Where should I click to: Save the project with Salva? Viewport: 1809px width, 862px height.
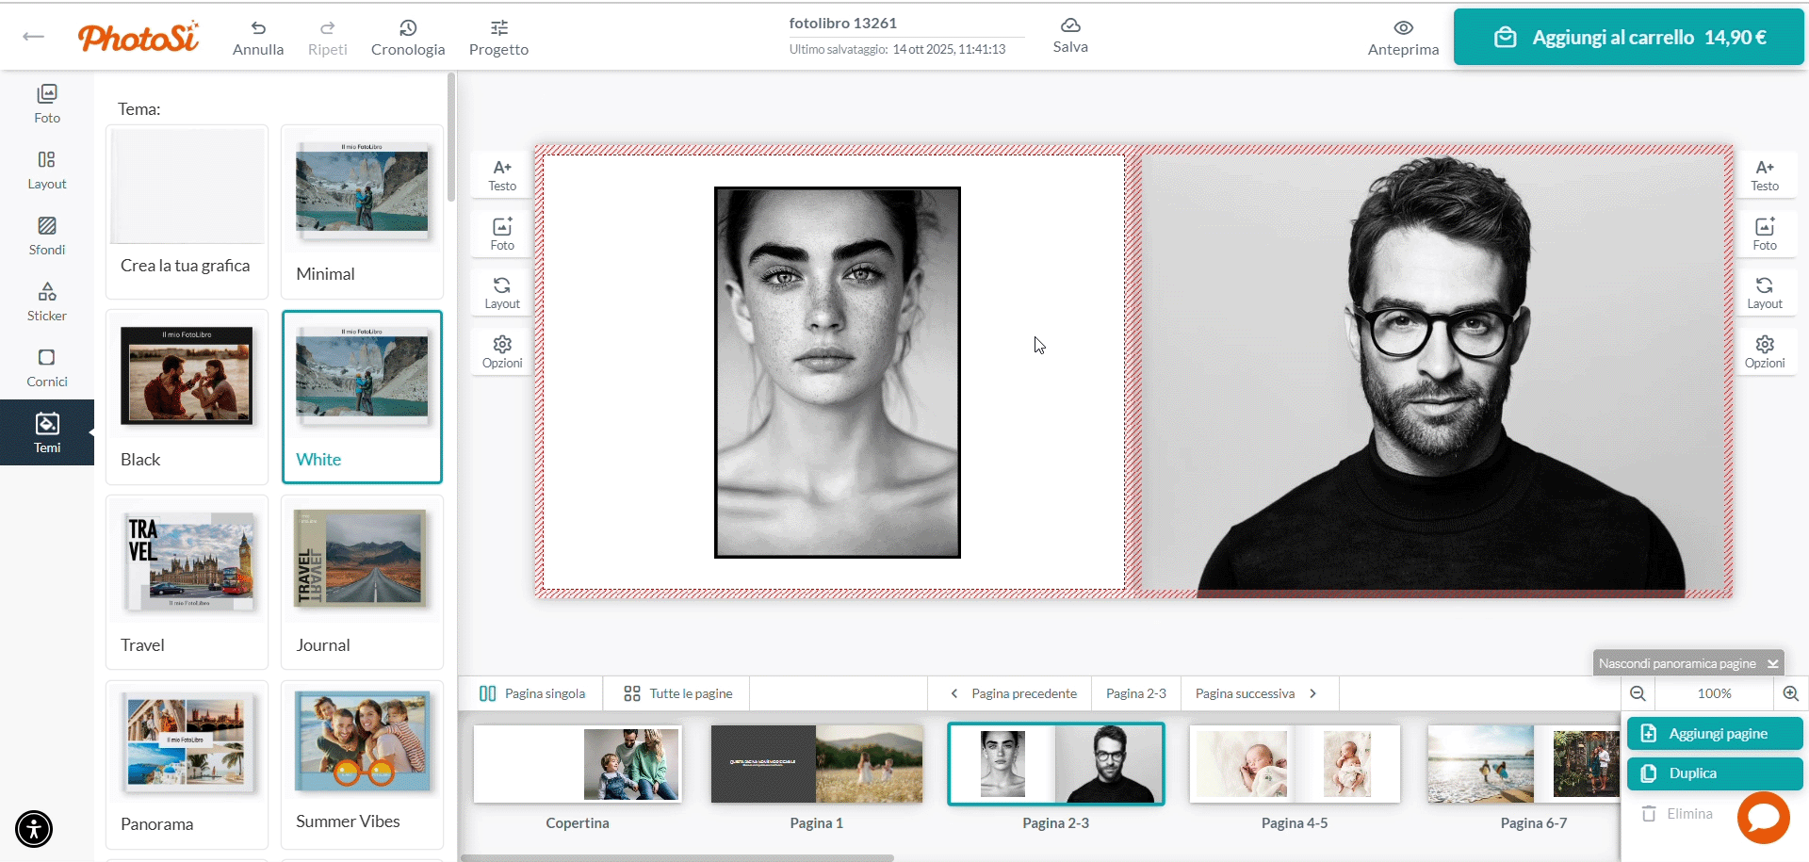point(1070,36)
